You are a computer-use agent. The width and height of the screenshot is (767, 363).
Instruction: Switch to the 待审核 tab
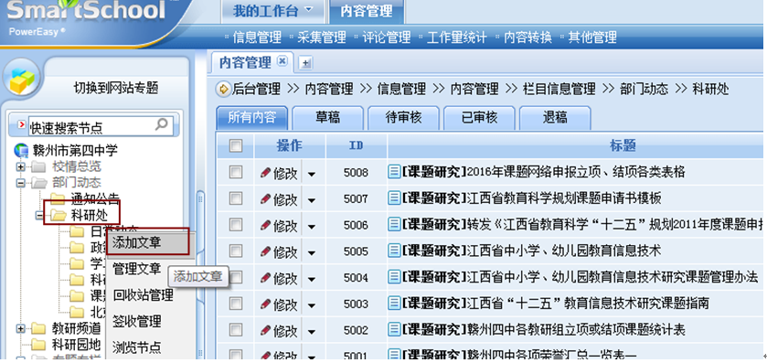click(403, 117)
